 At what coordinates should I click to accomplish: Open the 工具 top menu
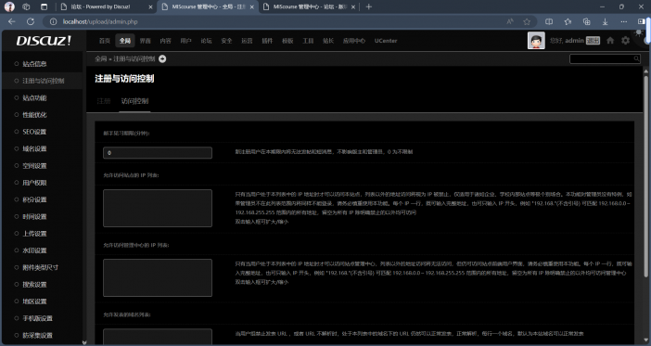click(x=308, y=41)
